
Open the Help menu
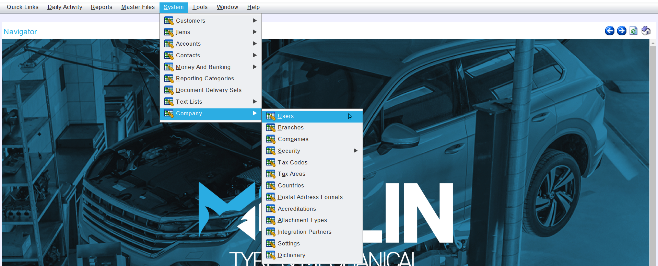pos(254,7)
